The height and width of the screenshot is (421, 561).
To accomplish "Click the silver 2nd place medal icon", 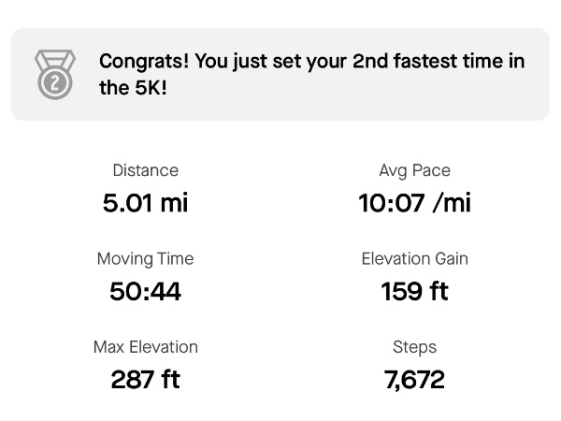I will [55, 74].
